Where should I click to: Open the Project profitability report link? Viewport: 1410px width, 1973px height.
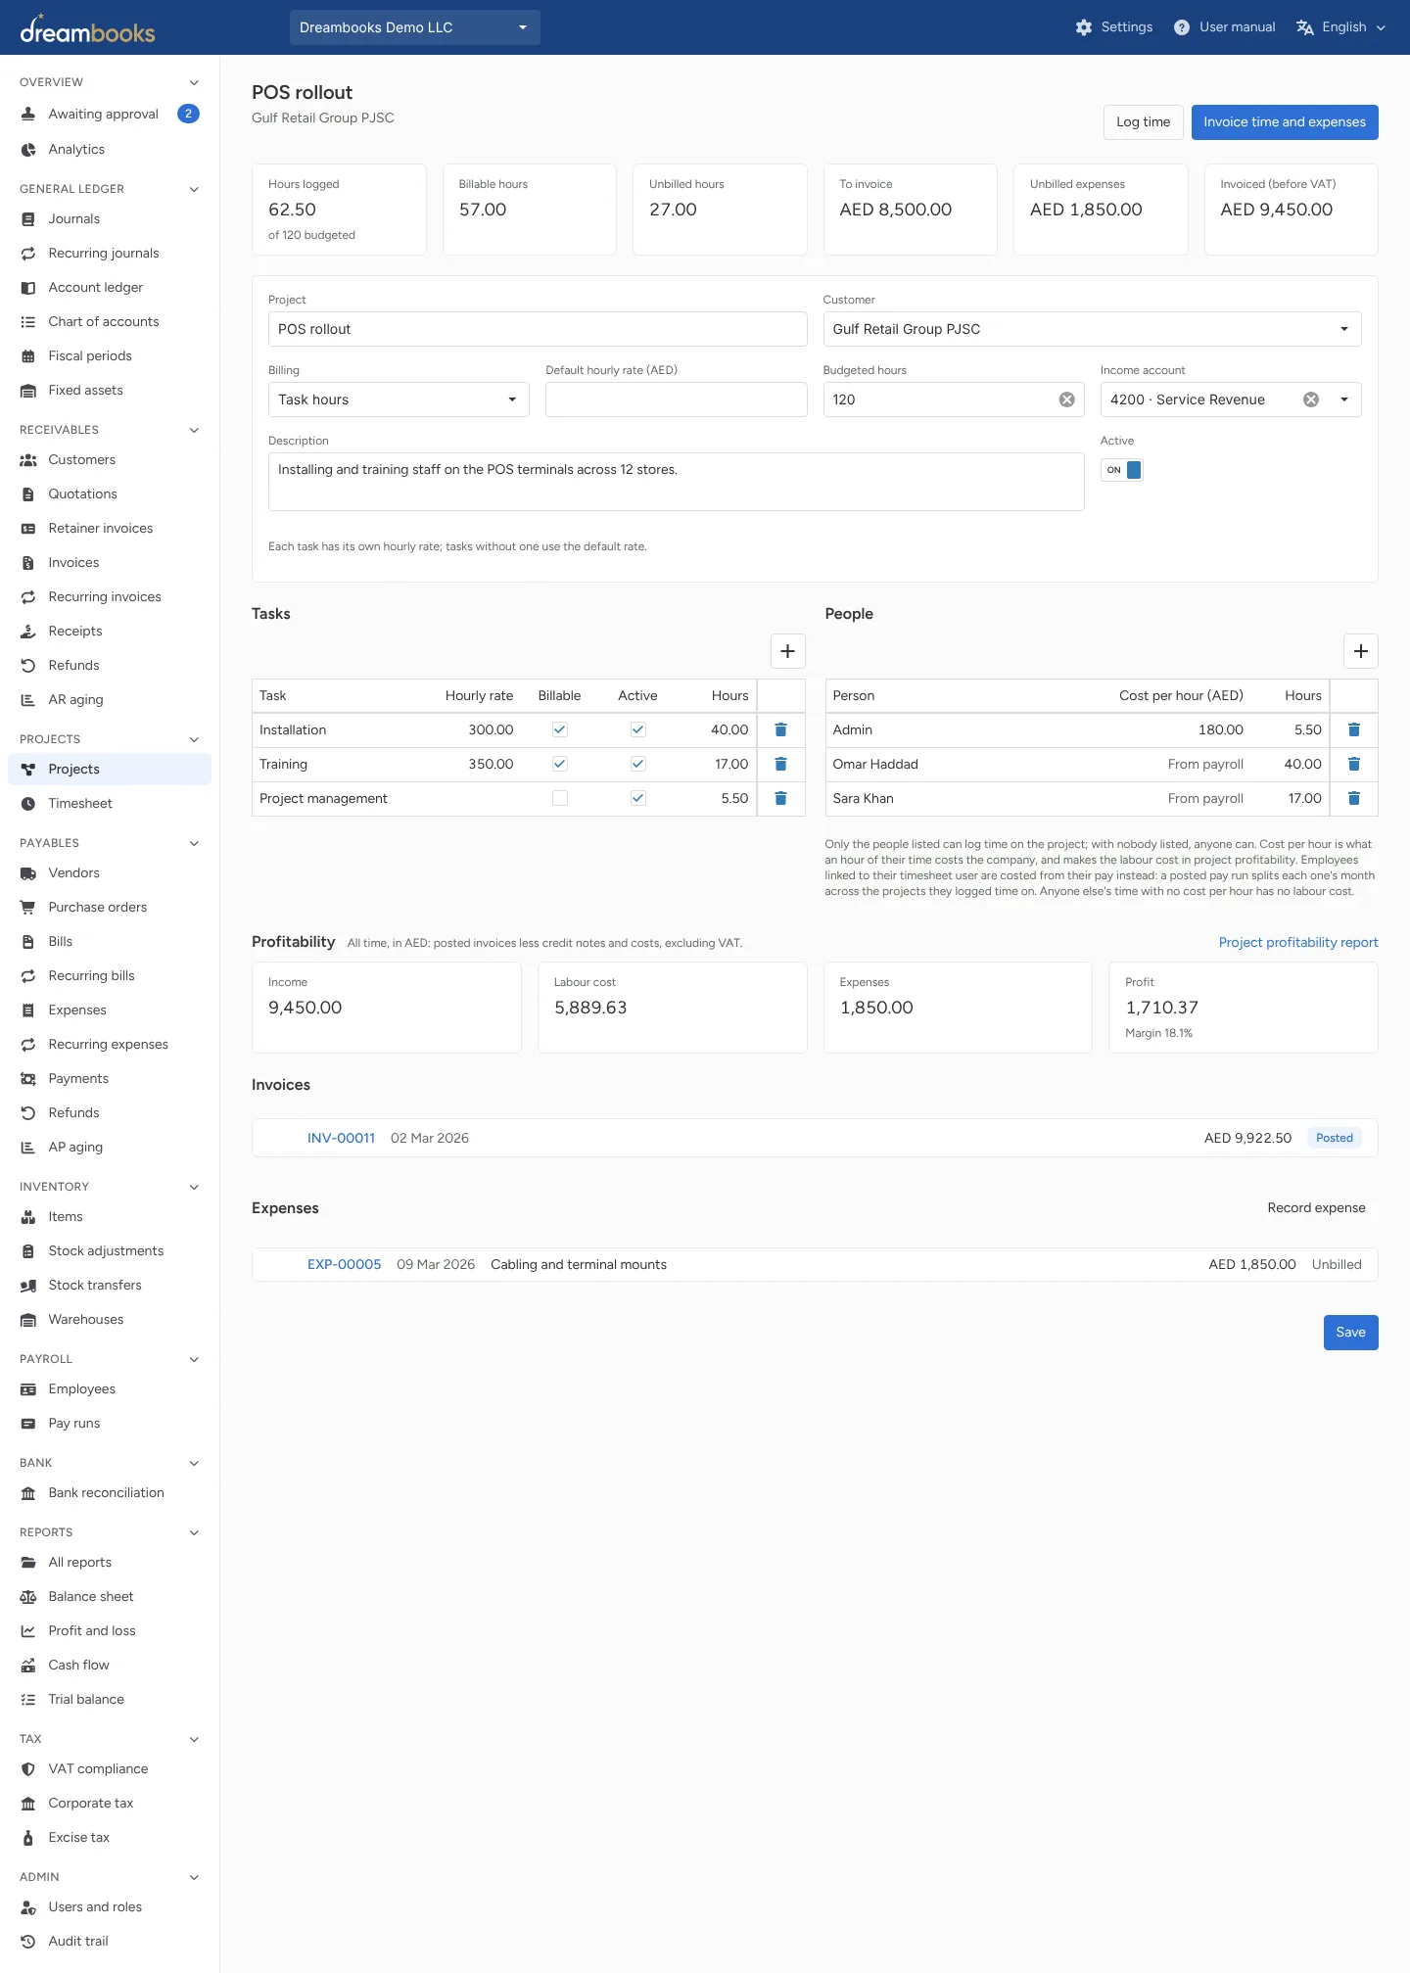click(1297, 943)
